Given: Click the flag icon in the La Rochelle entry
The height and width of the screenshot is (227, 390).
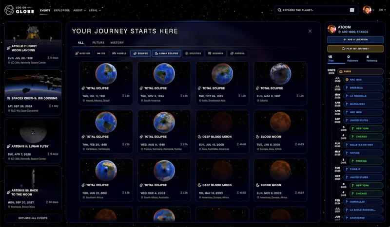Looking at the screenshot, I should click(347, 96).
